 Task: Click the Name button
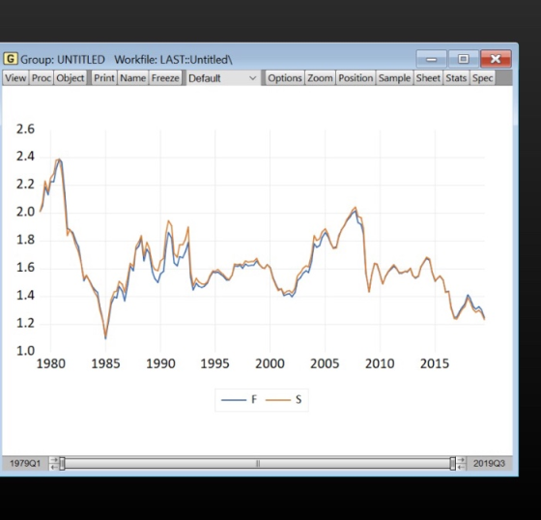[x=133, y=78]
